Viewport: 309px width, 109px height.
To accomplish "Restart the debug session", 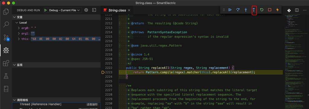I will (x=262, y=10).
